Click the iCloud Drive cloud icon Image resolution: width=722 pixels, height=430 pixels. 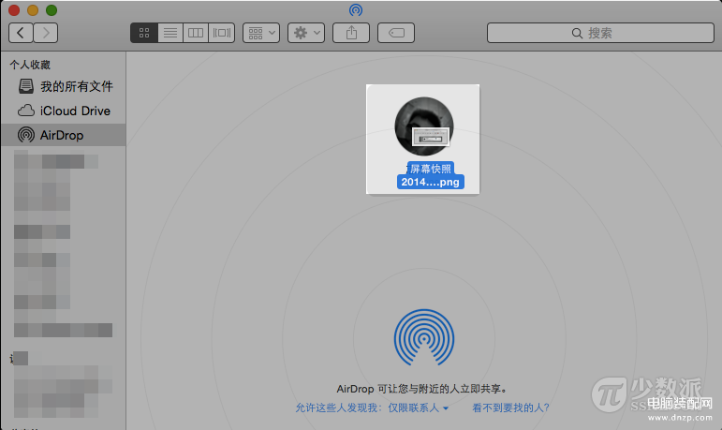(x=26, y=111)
